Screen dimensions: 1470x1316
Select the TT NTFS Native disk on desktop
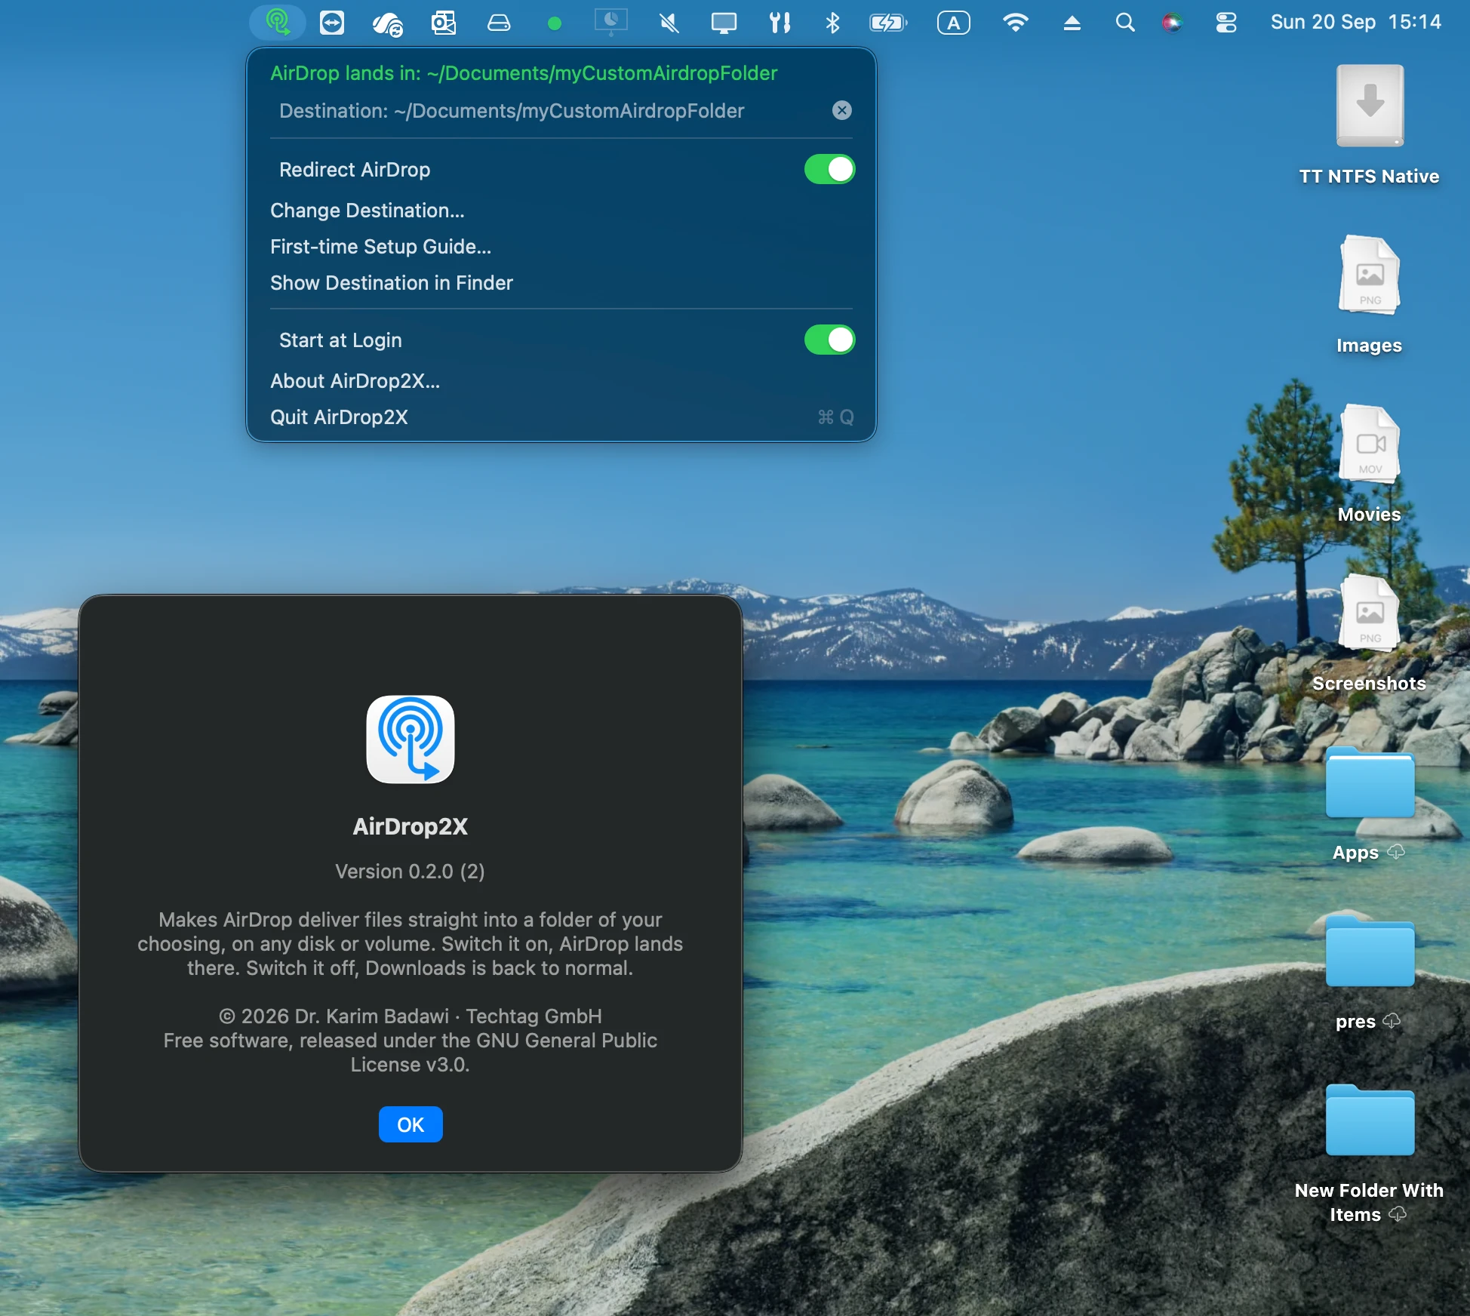(1369, 125)
